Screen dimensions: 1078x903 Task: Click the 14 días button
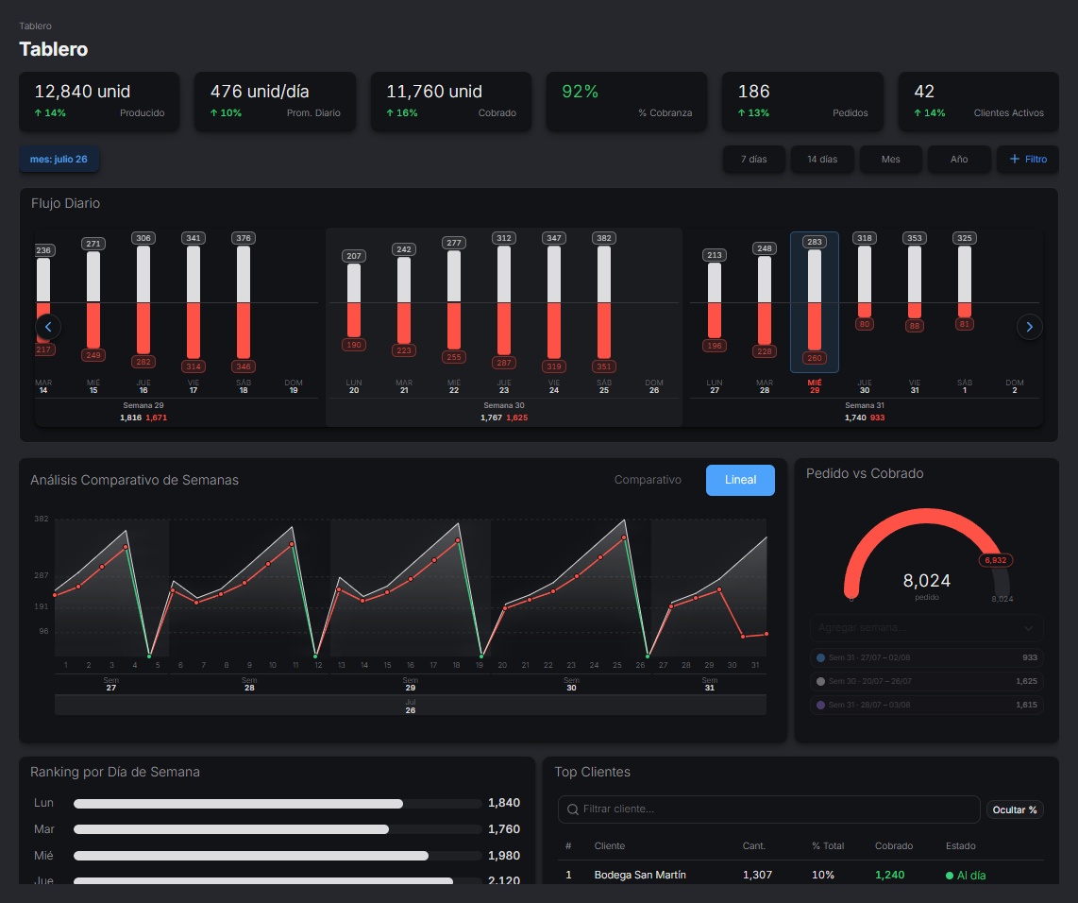(x=822, y=159)
